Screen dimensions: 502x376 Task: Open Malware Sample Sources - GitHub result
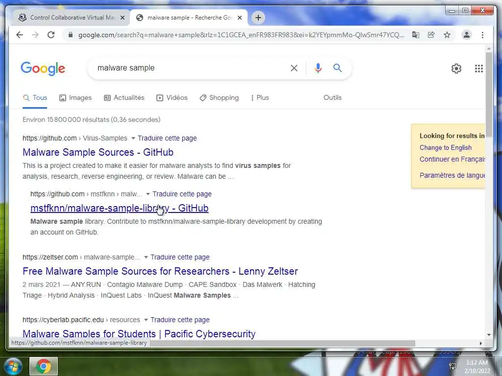click(x=98, y=152)
